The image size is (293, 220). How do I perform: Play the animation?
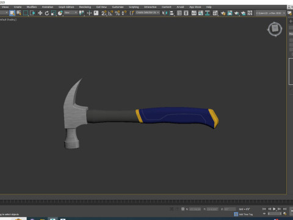274,209
